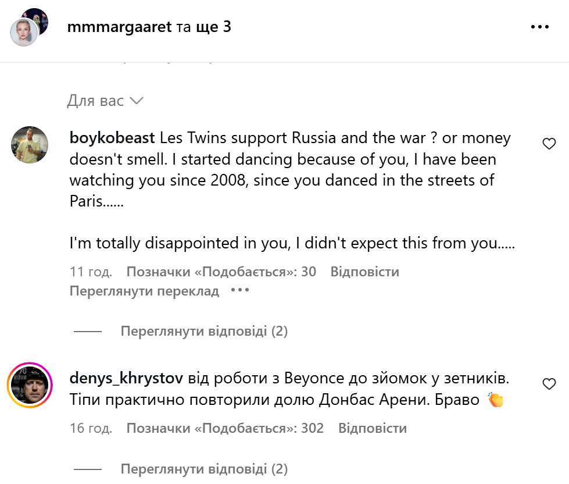569x484 pixels.
Task: Show the 30 likes on boykobeast's comment
Action: click(x=221, y=272)
